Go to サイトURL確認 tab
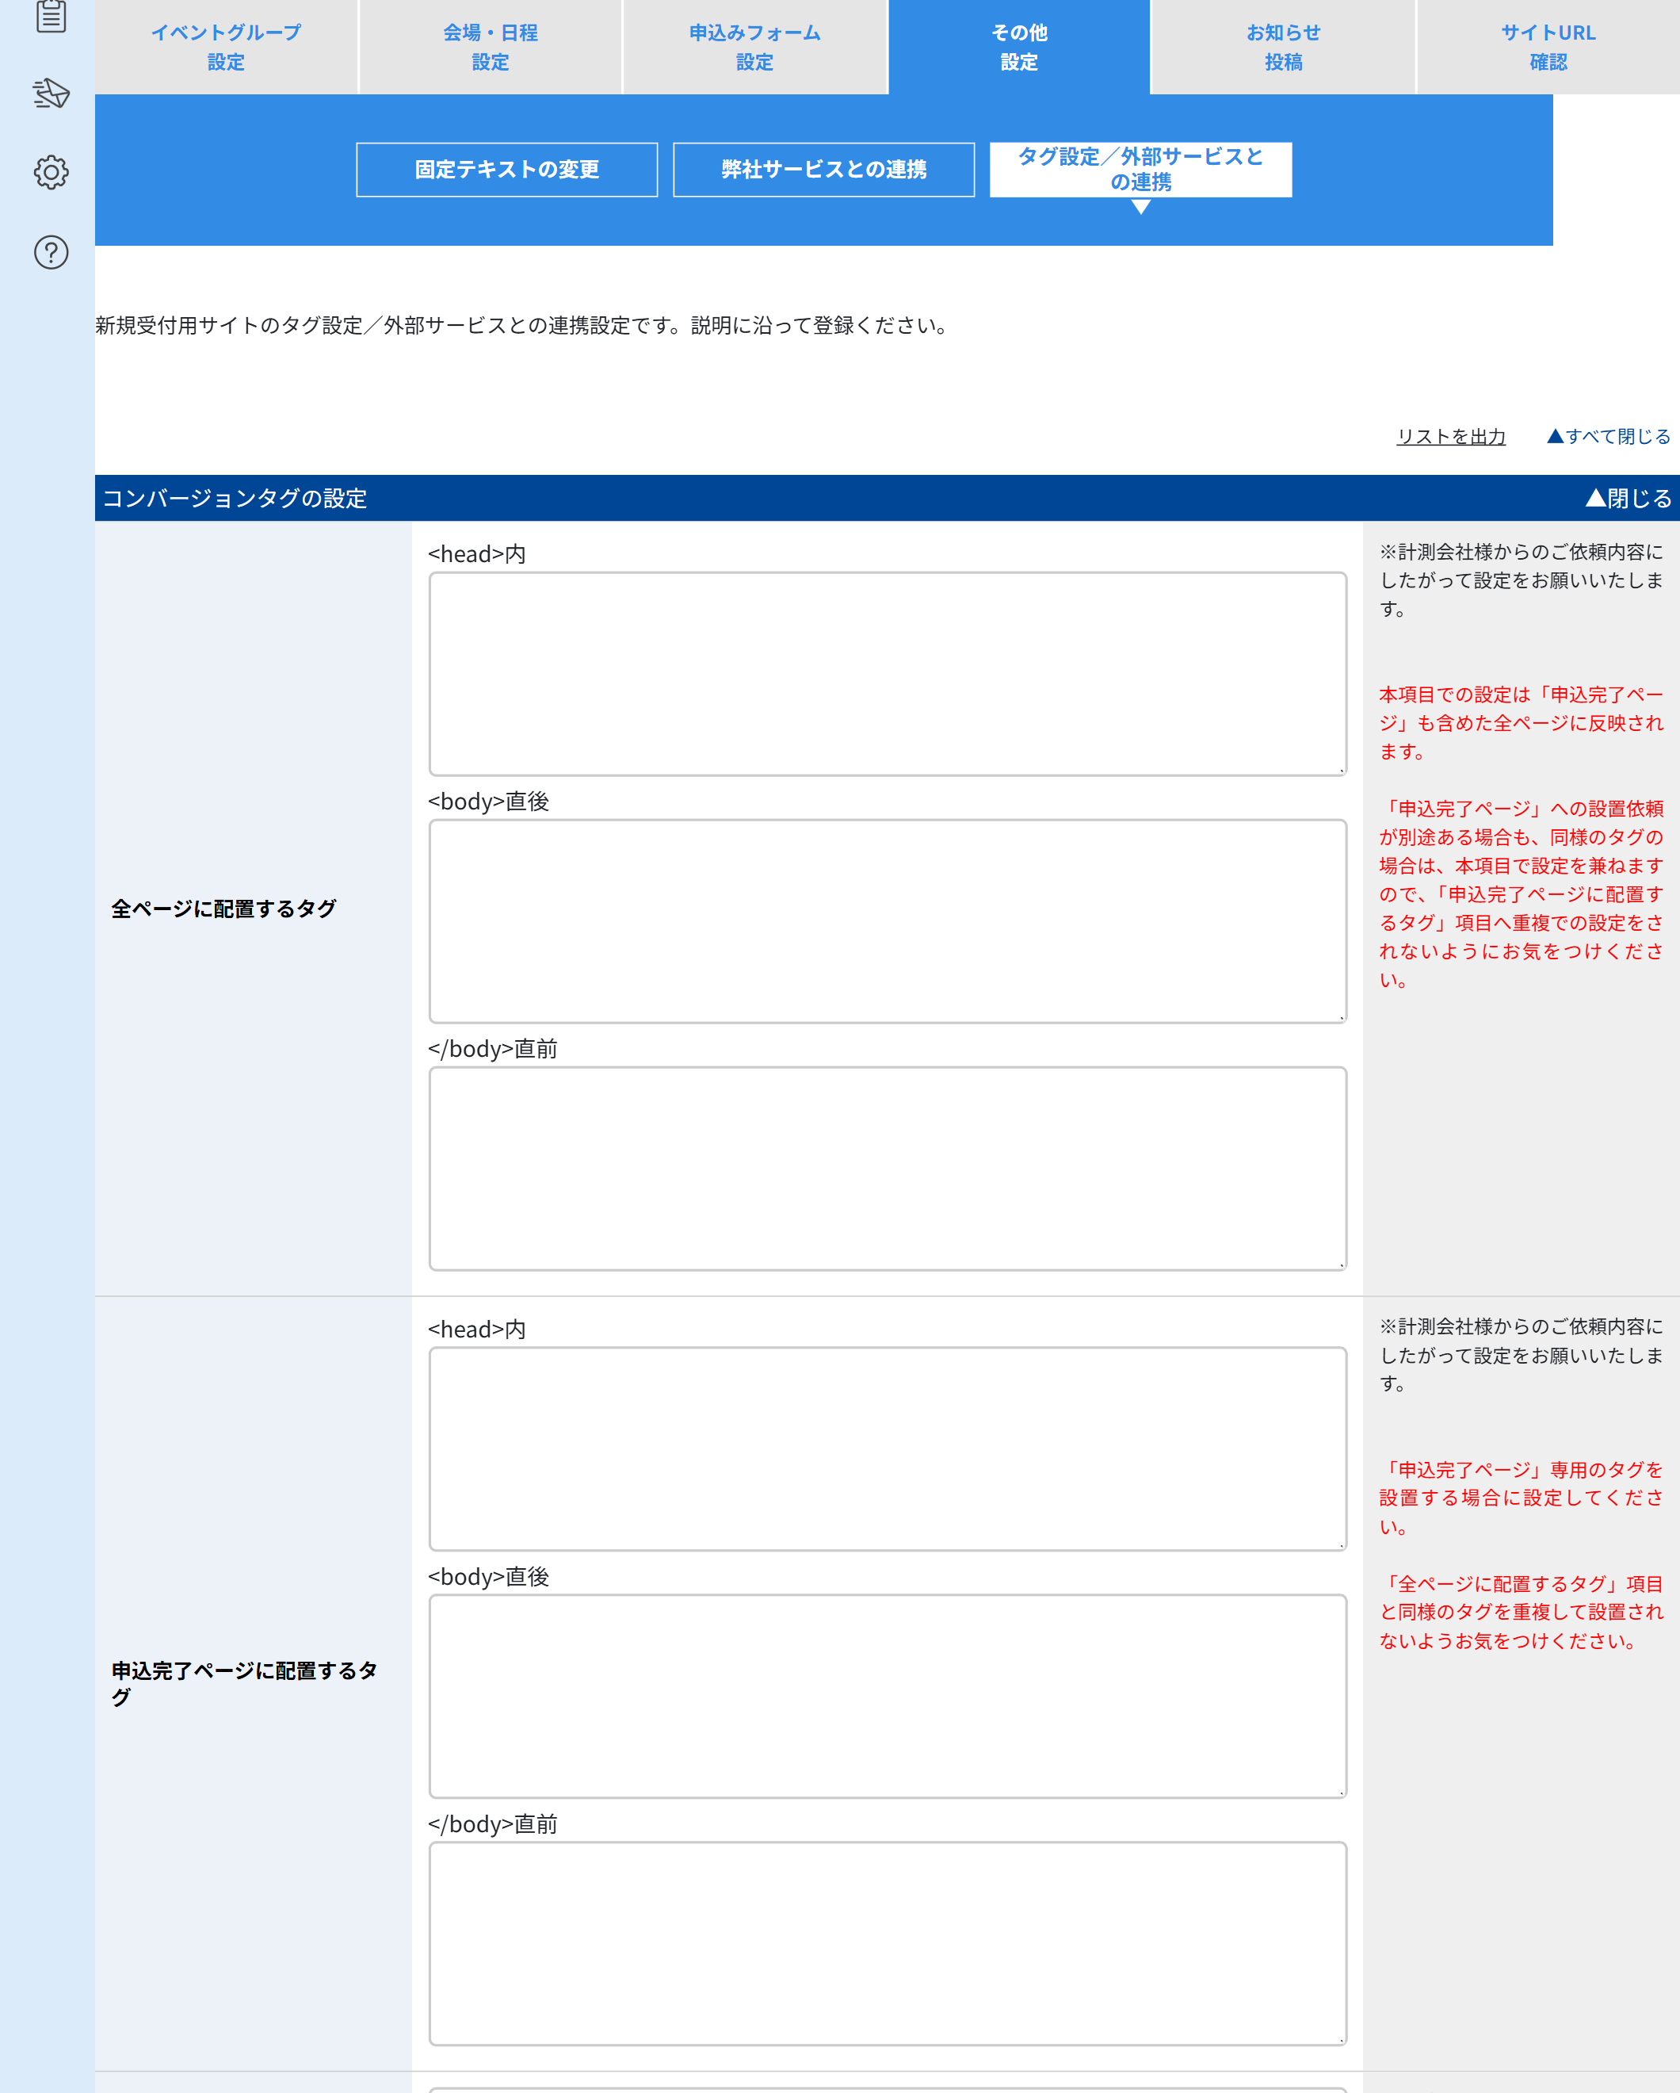Viewport: 1680px width, 2093px height. click(x=1548, y=47)
